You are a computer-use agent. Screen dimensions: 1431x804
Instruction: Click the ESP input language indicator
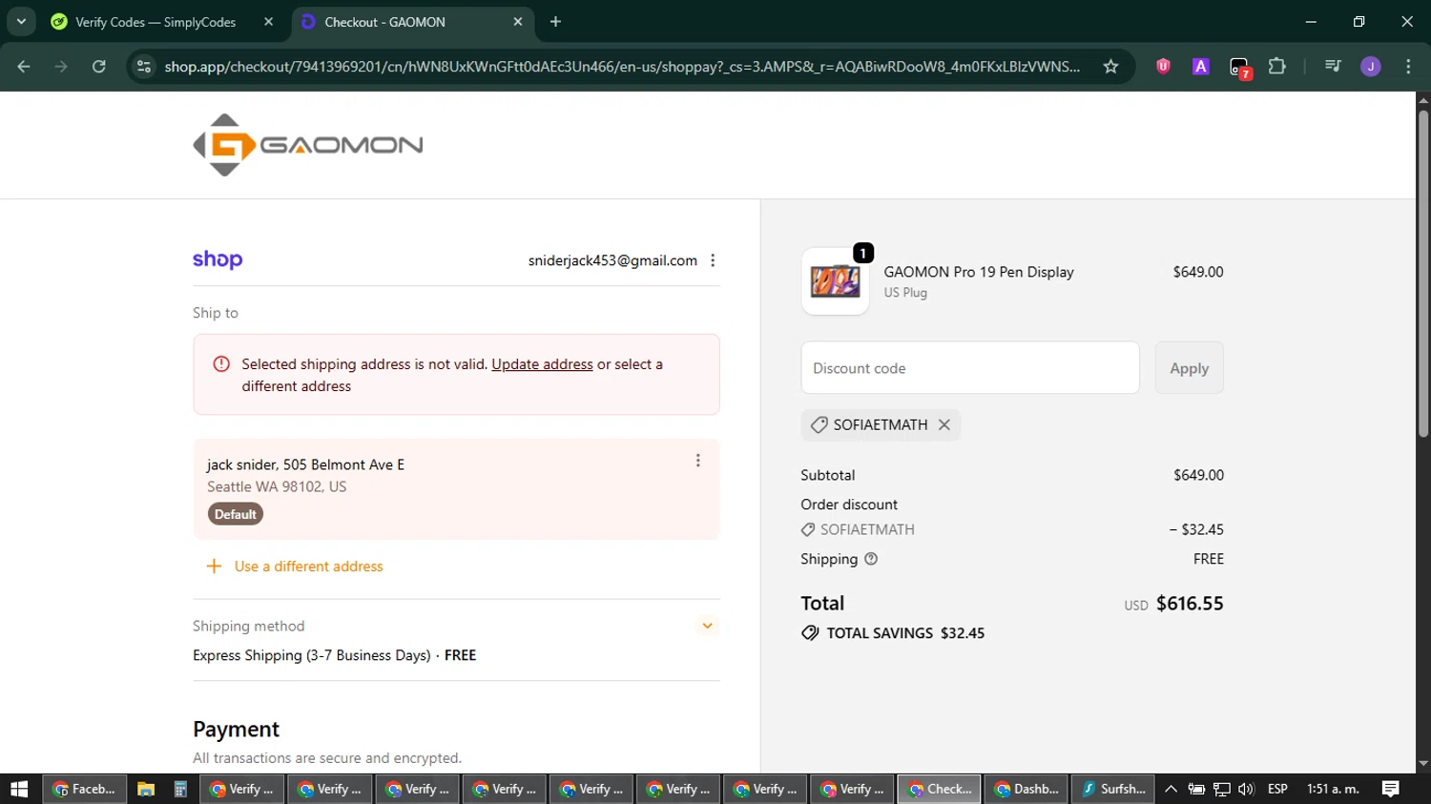coord(1277,789)
